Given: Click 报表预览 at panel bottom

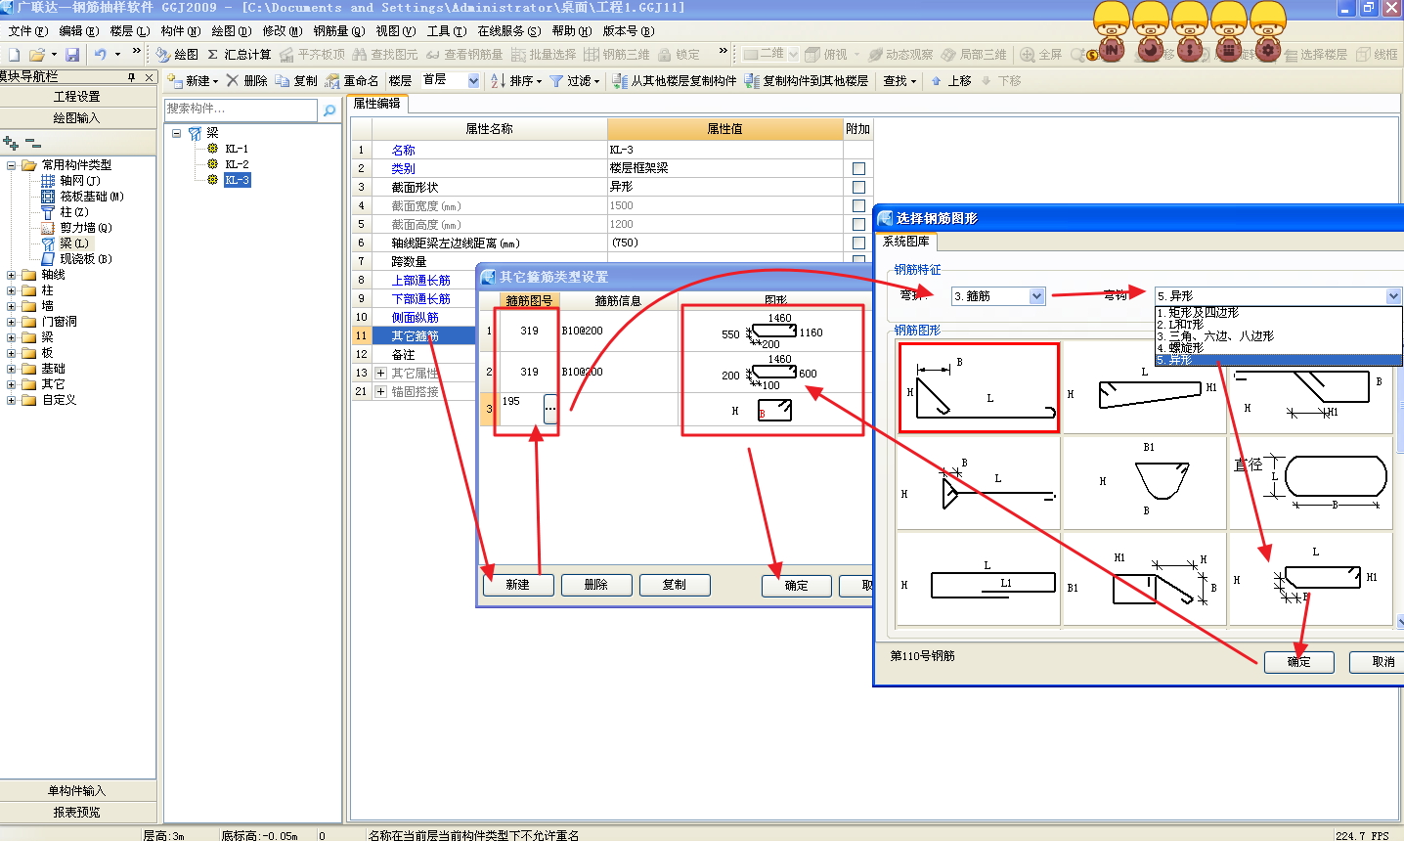Looking at the screenshot, I should coord(77,813).
